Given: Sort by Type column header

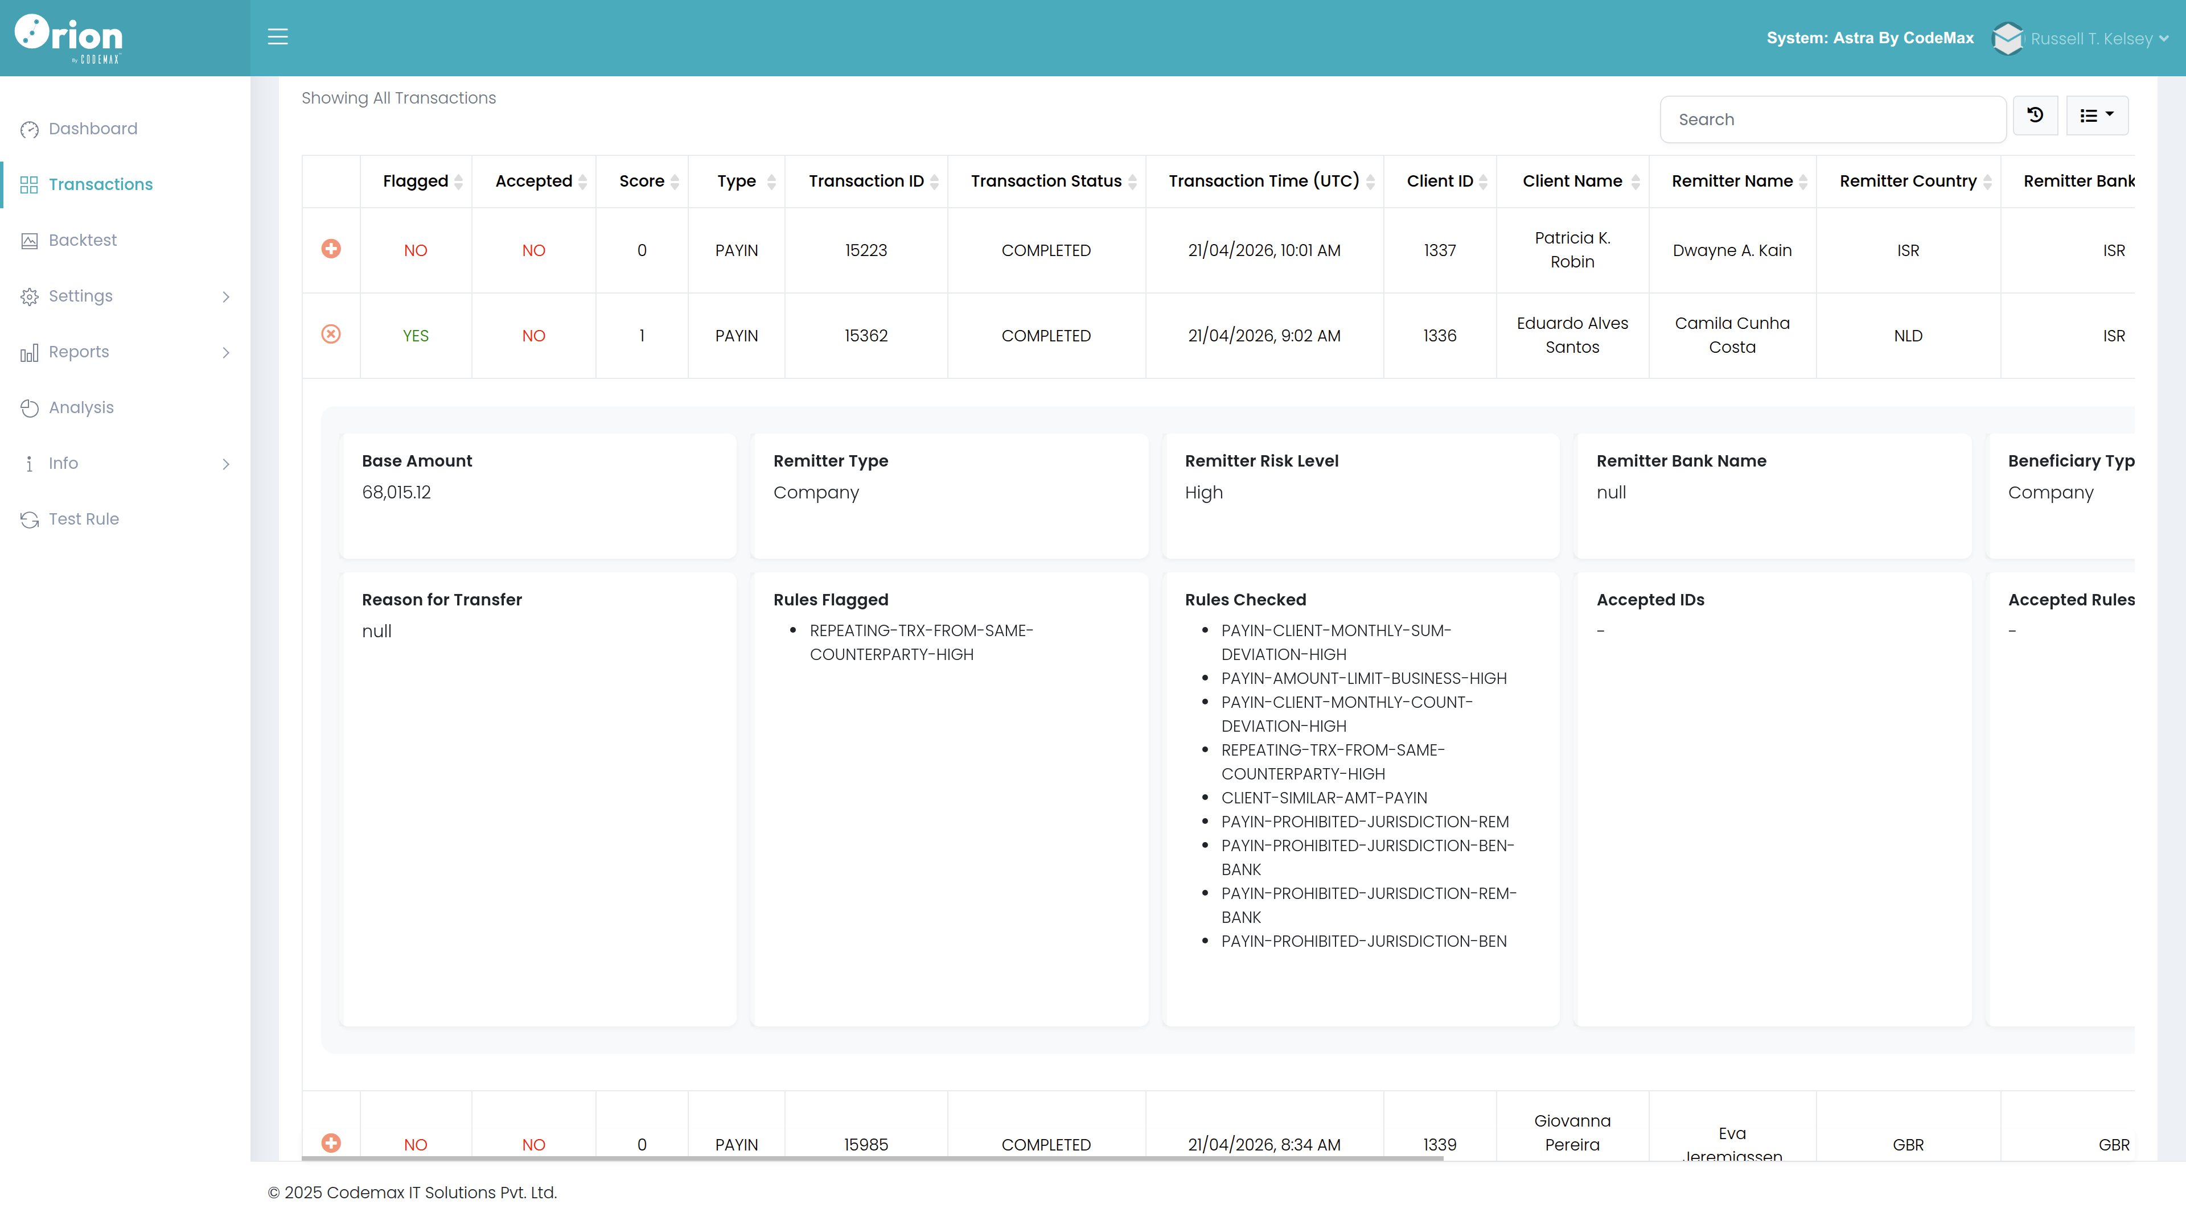Looking at the screenshot, I should click(x=737, y=182).
